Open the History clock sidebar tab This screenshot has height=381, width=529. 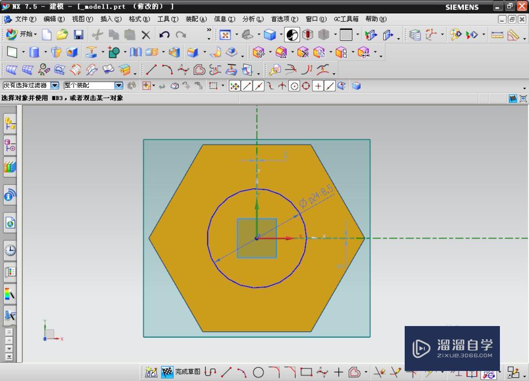(x=10, y=250)
